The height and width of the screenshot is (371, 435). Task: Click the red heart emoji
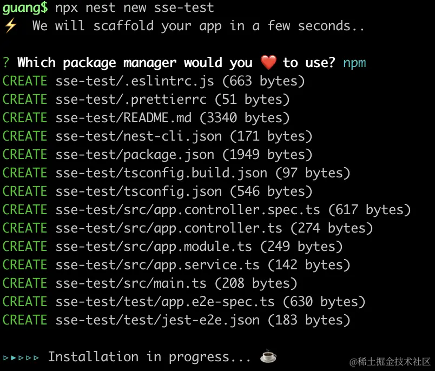tap(268, 63)
